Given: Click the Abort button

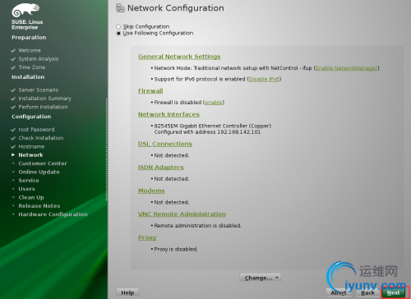Looking at the screenshot, I should 339,292.
